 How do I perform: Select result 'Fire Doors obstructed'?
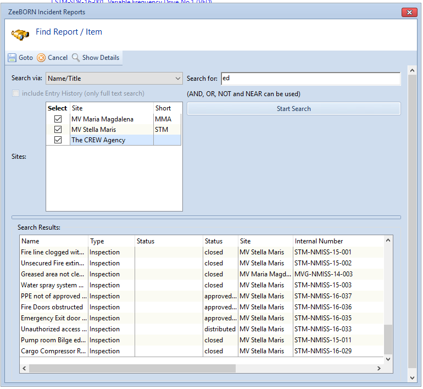202,307
